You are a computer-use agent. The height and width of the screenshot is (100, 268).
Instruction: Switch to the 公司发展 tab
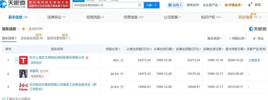(172, 17)
